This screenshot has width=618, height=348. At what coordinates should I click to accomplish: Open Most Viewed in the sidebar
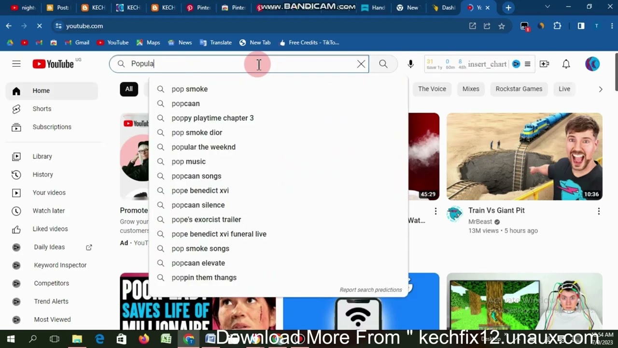pyautogui.click(x=52, y=319)
